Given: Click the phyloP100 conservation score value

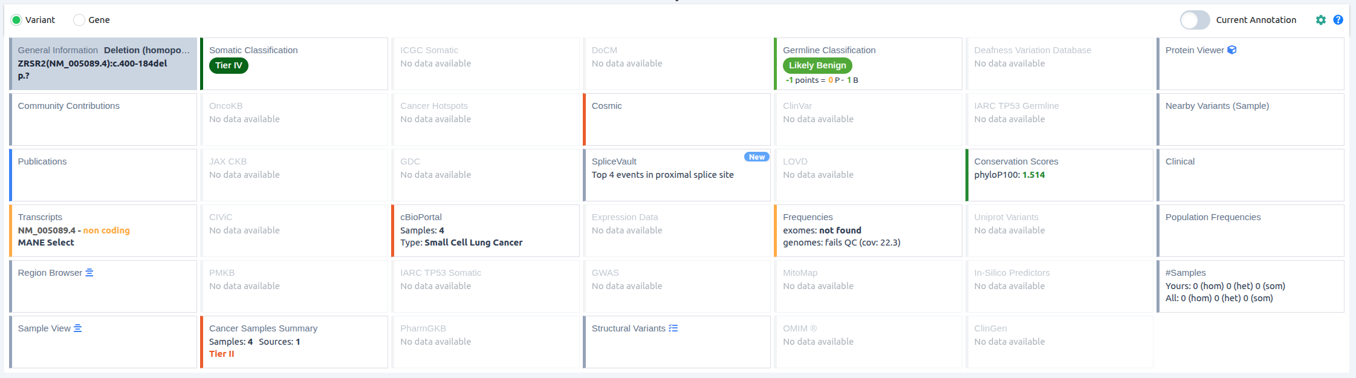Looking at the screenshot, I should tap(1033, 175).
